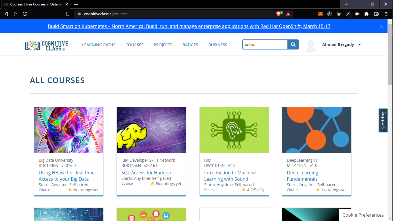
Task: Select the Courses browser tab
Action: click(x=35, y=4)
